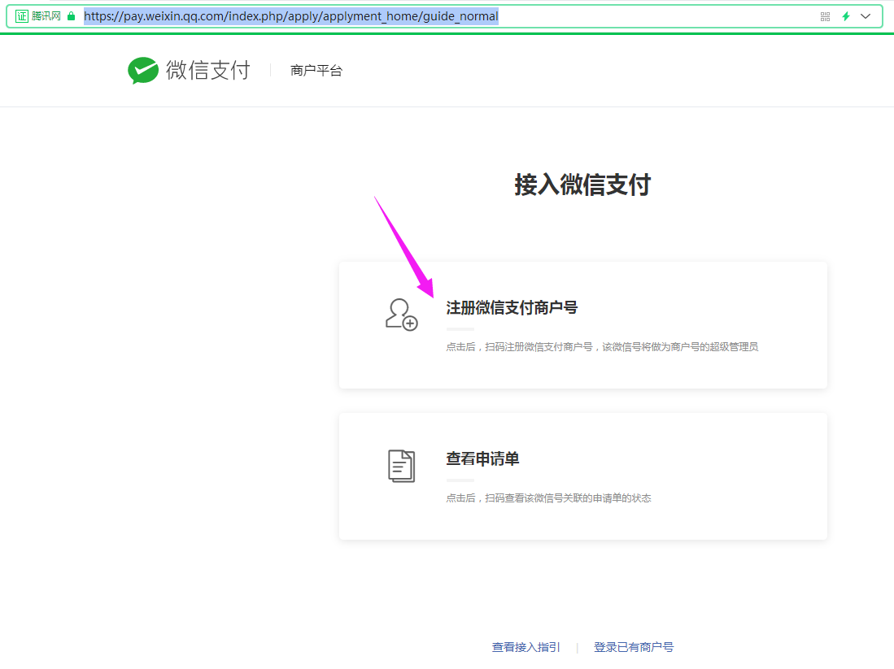Image resolution: width=894 pixels, height=669 pixels.
Task: Click the 腾讯网 site label
Action: click(46, 16)
